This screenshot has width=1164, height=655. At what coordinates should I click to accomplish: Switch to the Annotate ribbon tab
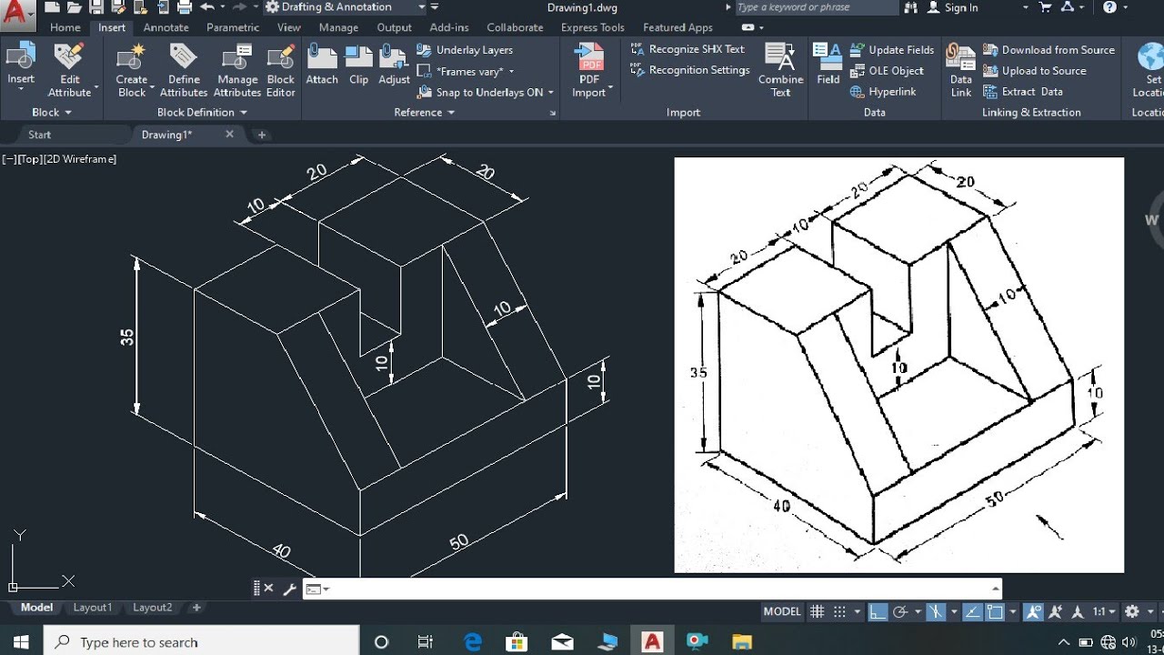(166, 27)
